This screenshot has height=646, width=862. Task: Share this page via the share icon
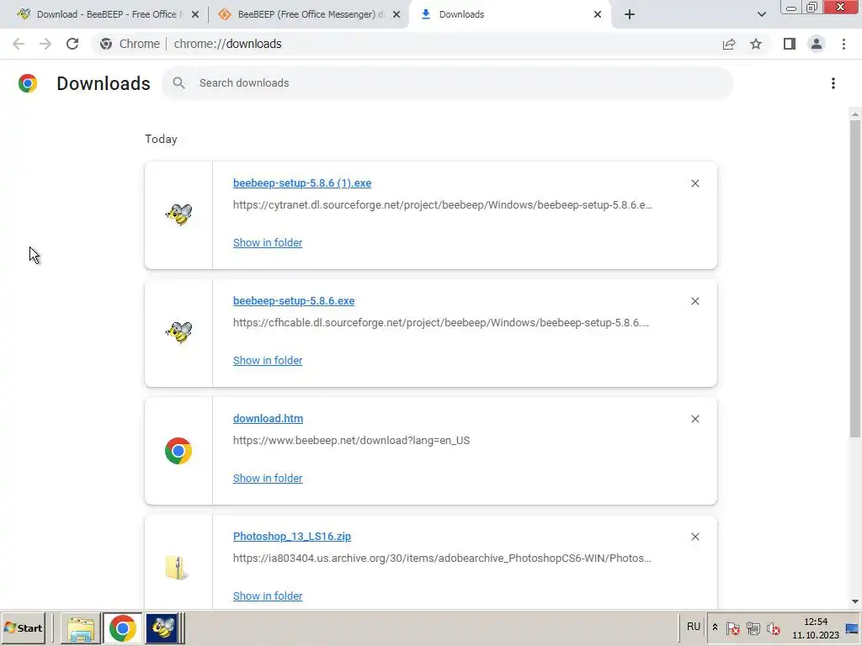tap(729, 44)
